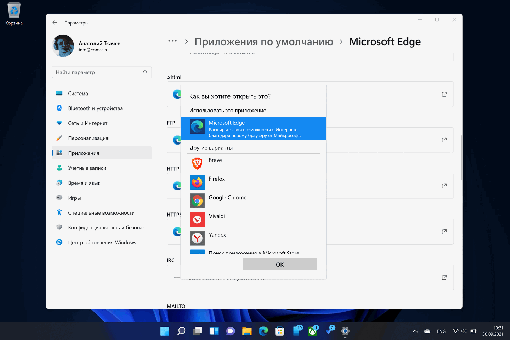
Task: Open Microsoft Store from the taskbar
Action: [x=280, y=331]
